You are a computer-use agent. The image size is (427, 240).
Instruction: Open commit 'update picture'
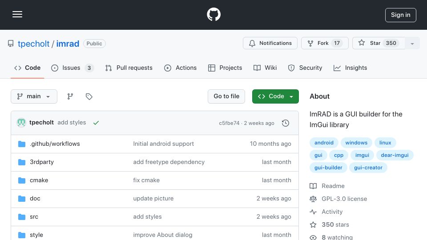click(153, 198)
